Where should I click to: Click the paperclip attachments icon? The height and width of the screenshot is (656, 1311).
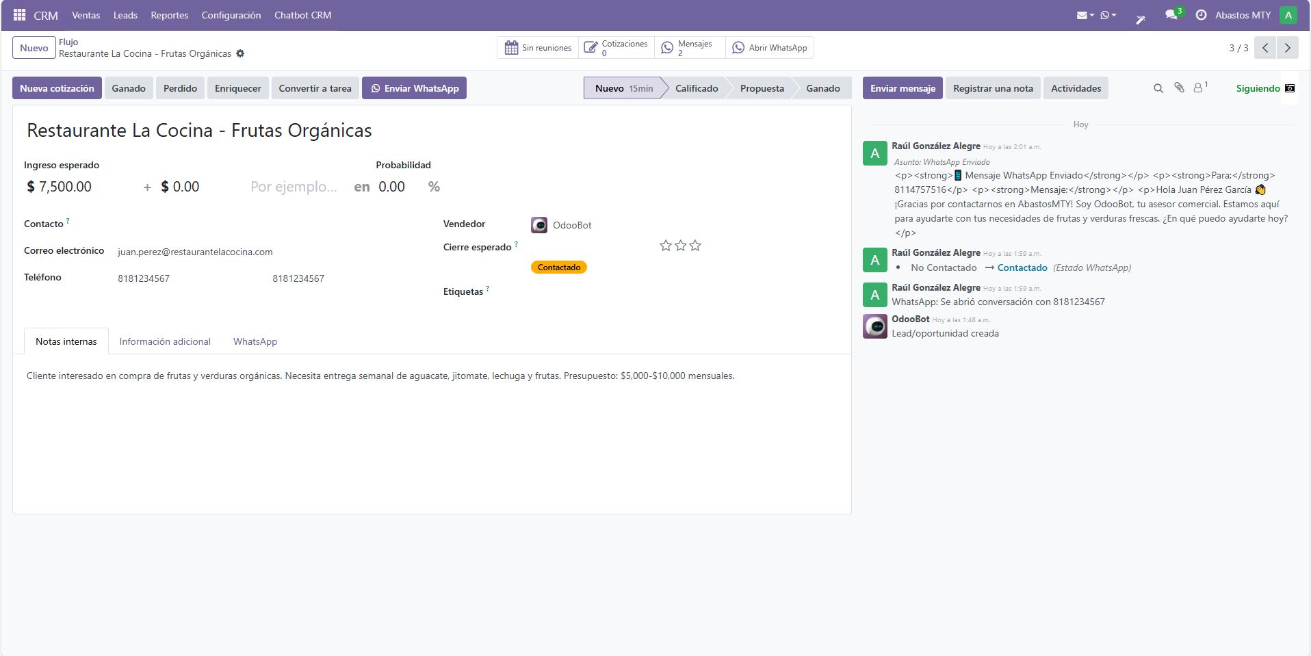(1179, 88)
